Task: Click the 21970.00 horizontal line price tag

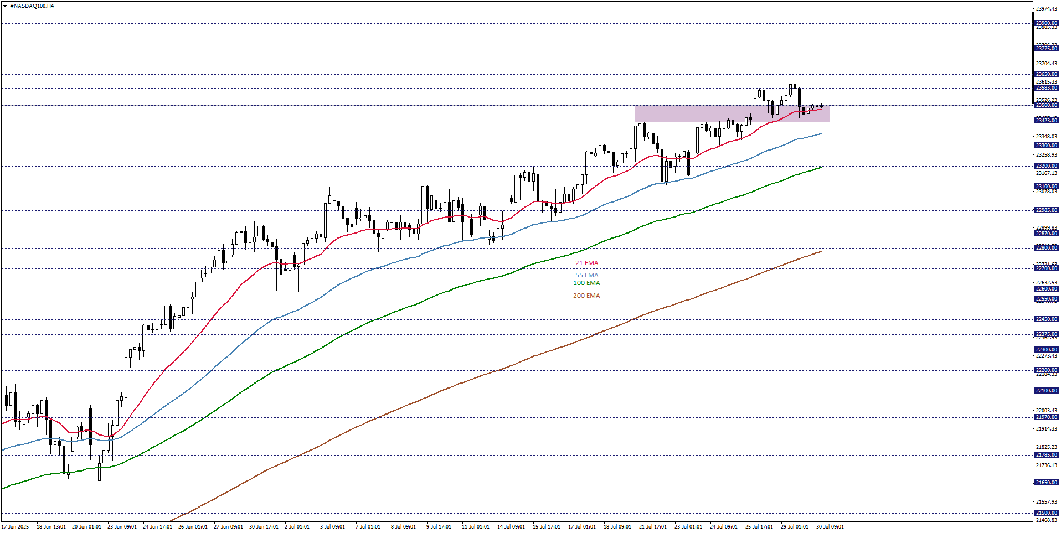Action: pos(1047,417)
